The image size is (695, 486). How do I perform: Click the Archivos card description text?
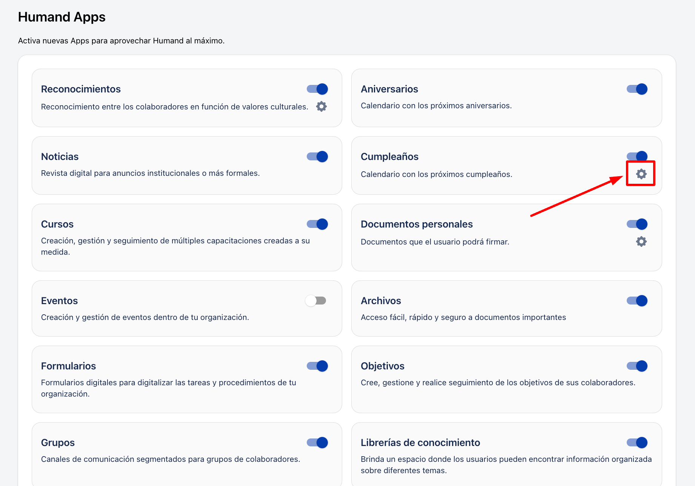[463, 317]
